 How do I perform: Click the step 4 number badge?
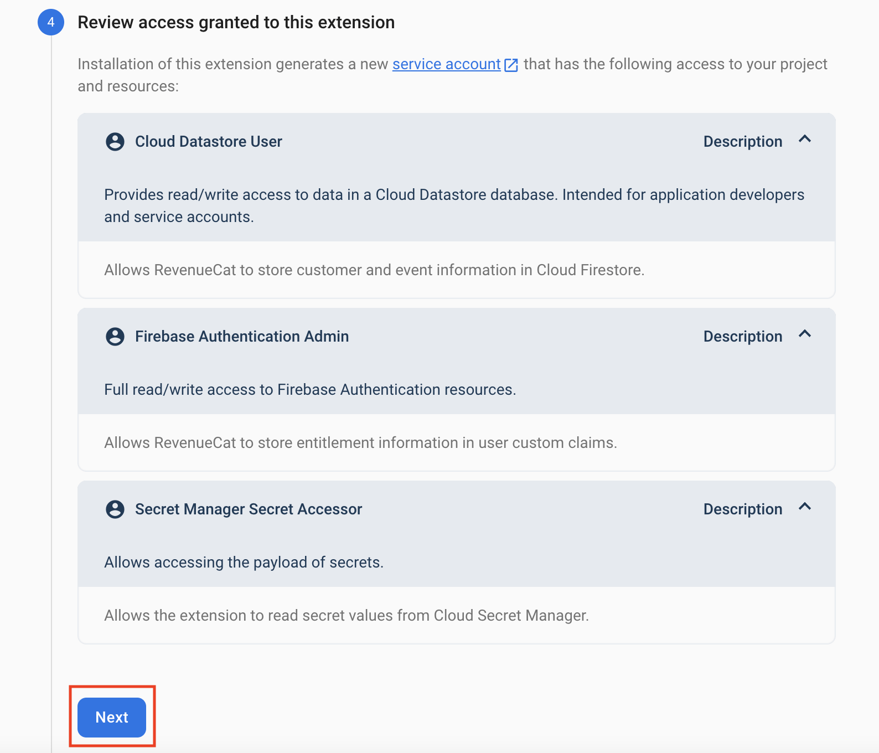tap(51, 22)
